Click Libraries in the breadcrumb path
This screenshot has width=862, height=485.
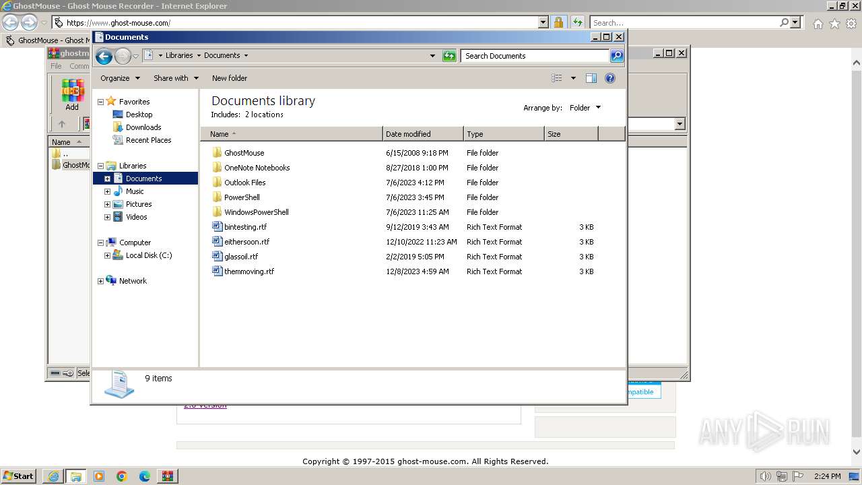(x=179, y=56)
